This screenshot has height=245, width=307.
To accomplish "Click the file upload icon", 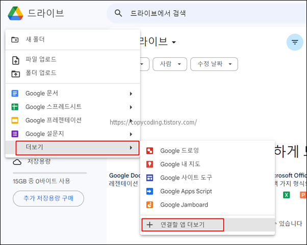I will (15, 60).
